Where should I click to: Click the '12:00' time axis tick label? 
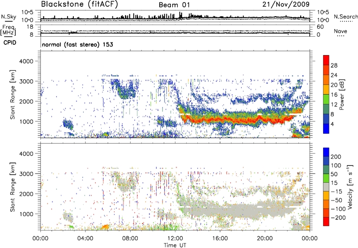175,239
